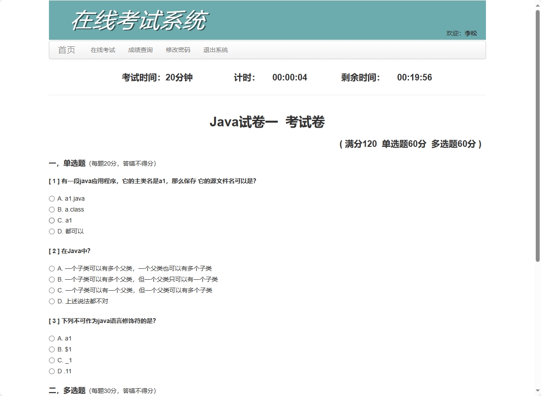Image resolution: width=541 pixels, height=396 pixels.
Task: Select option B. $1 in question 3
Action: [52, 350]
